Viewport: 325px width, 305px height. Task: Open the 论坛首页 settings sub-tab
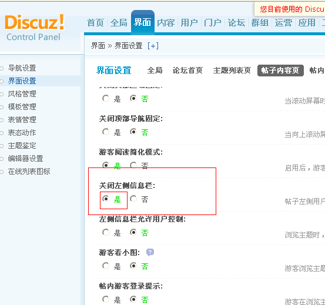[187, 71]
